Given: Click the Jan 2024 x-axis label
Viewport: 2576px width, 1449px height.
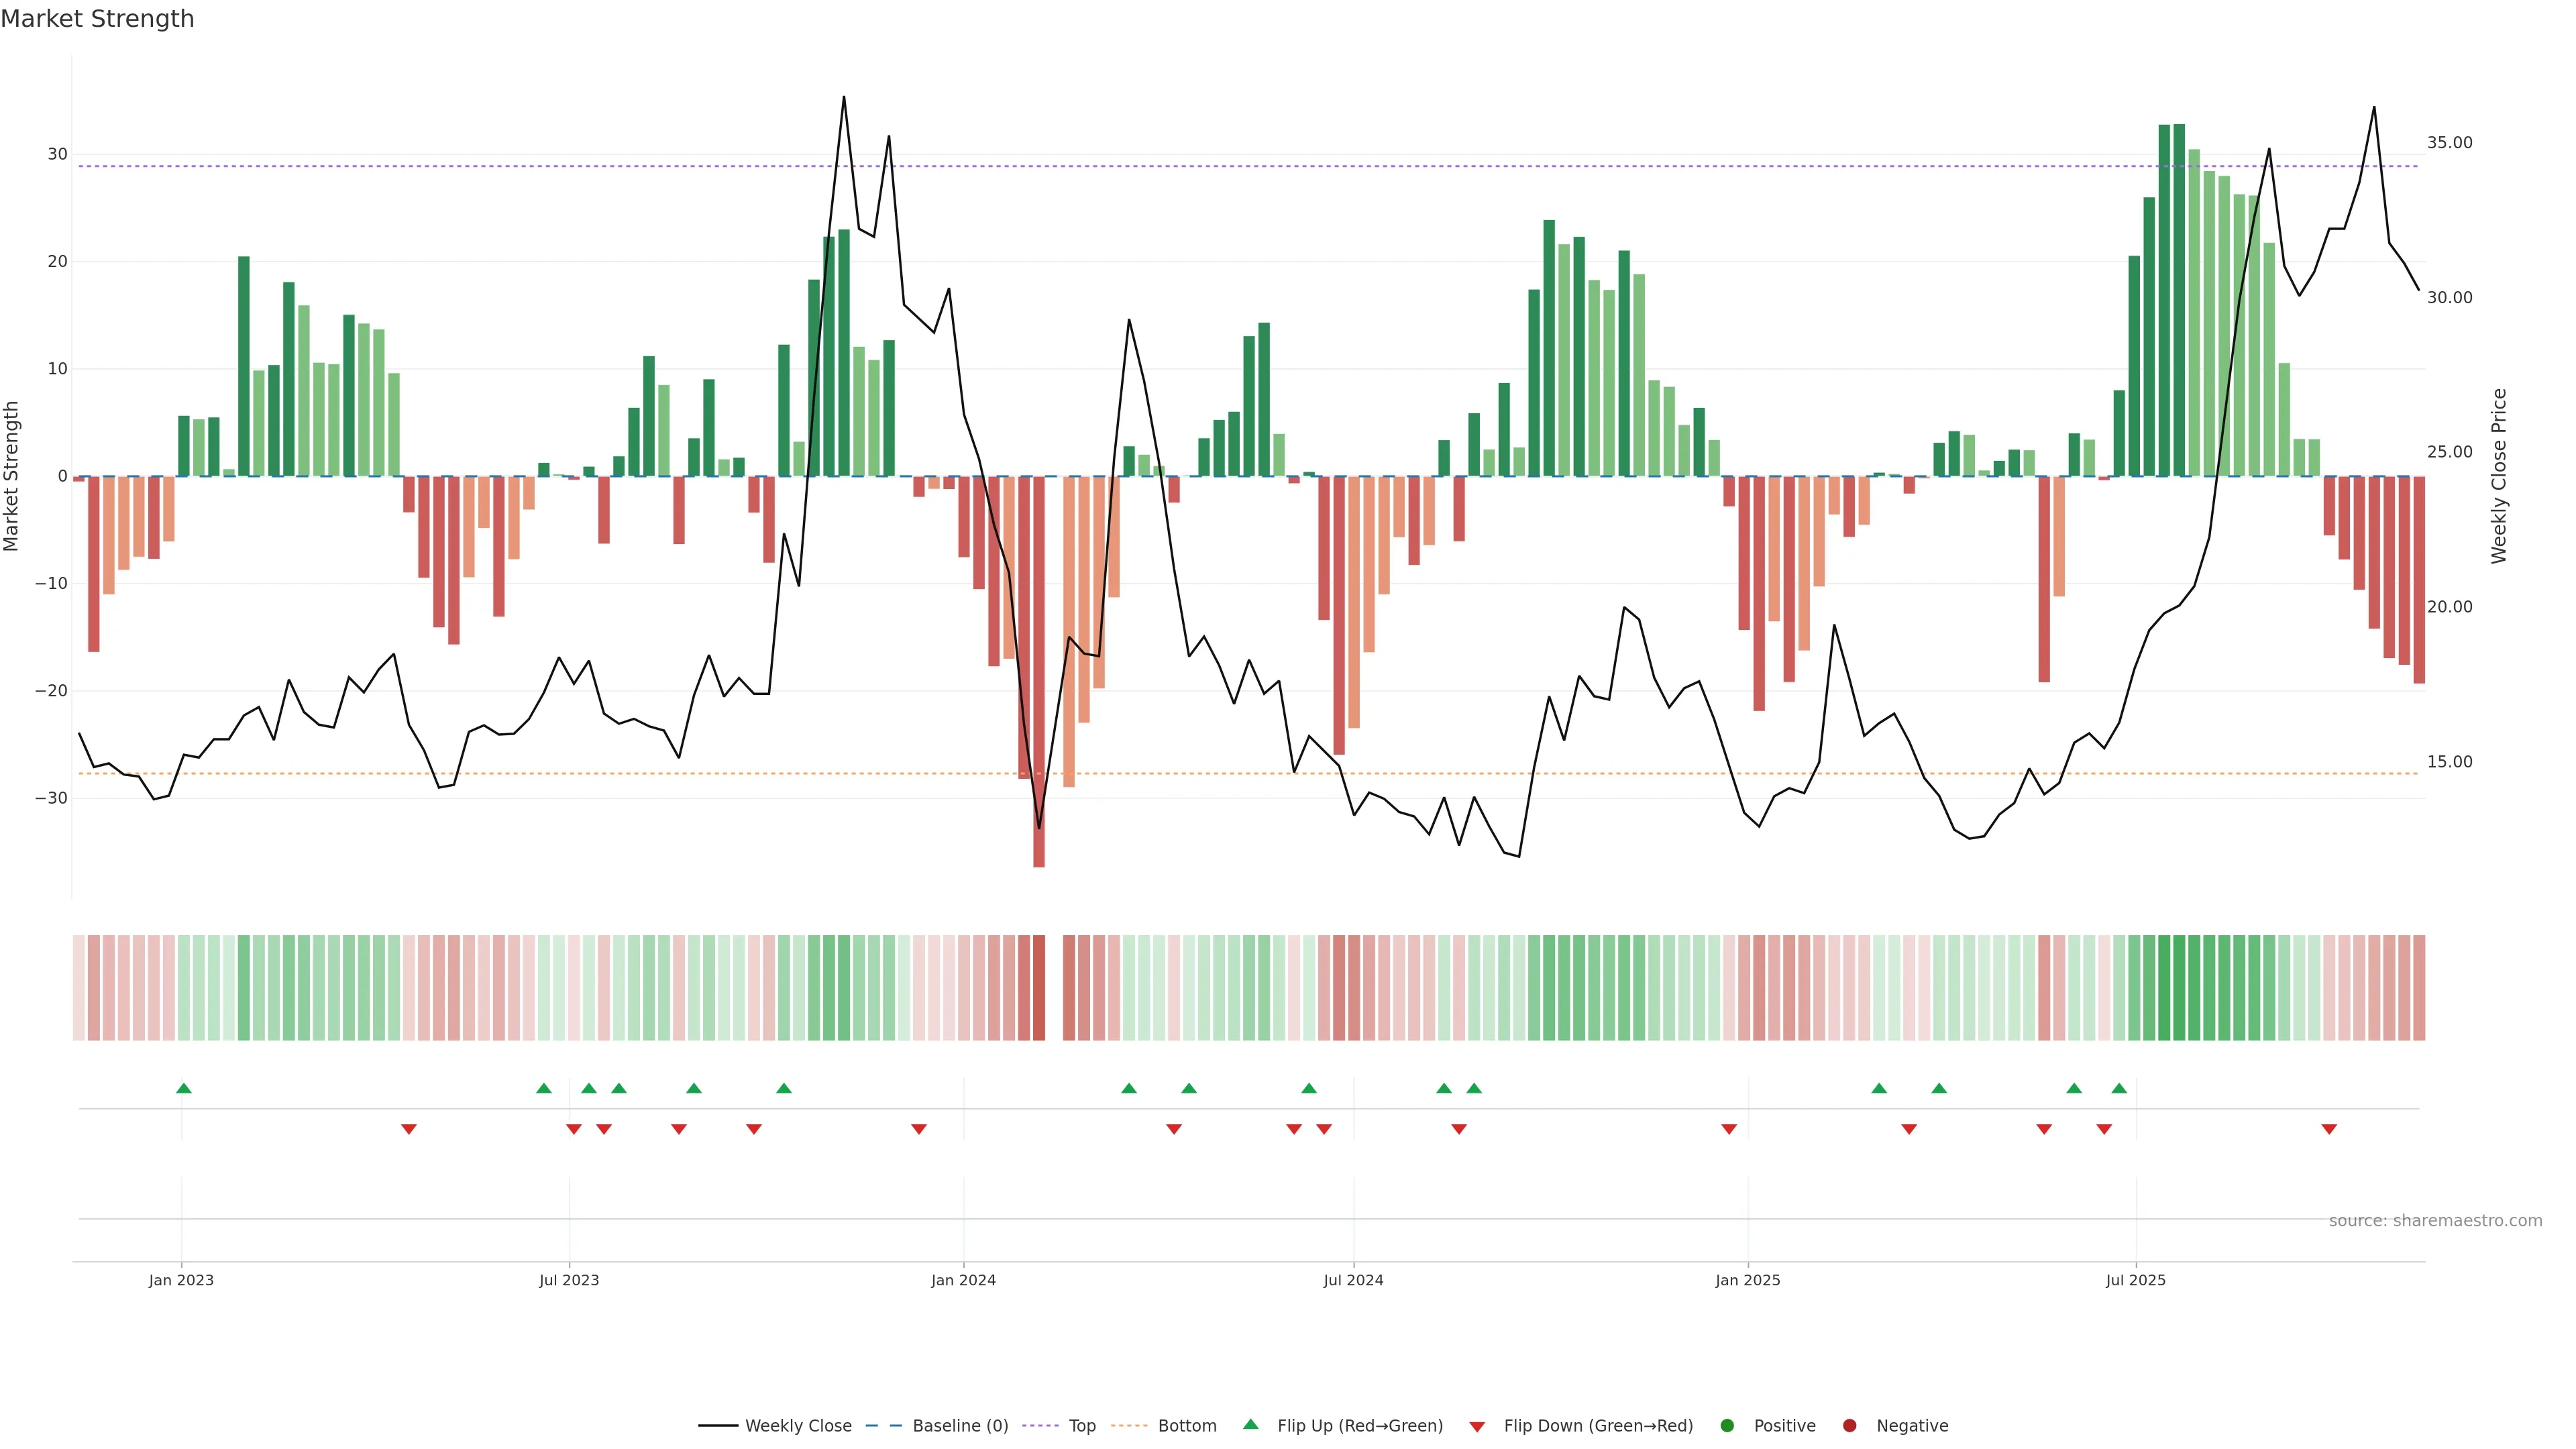Looking at the screenshot, I should coord(963,1280).
